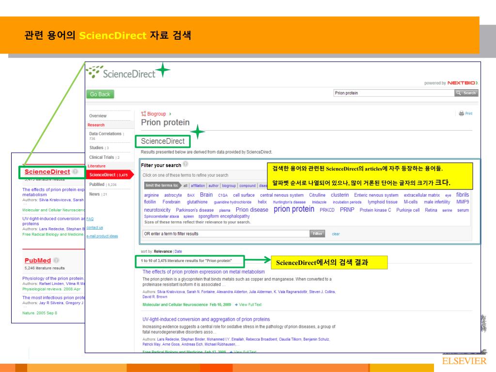The width and height of the screenshot is (496, 372).
Task: Focus the 'enter a term to filter results' field
Action: [226, 234]
